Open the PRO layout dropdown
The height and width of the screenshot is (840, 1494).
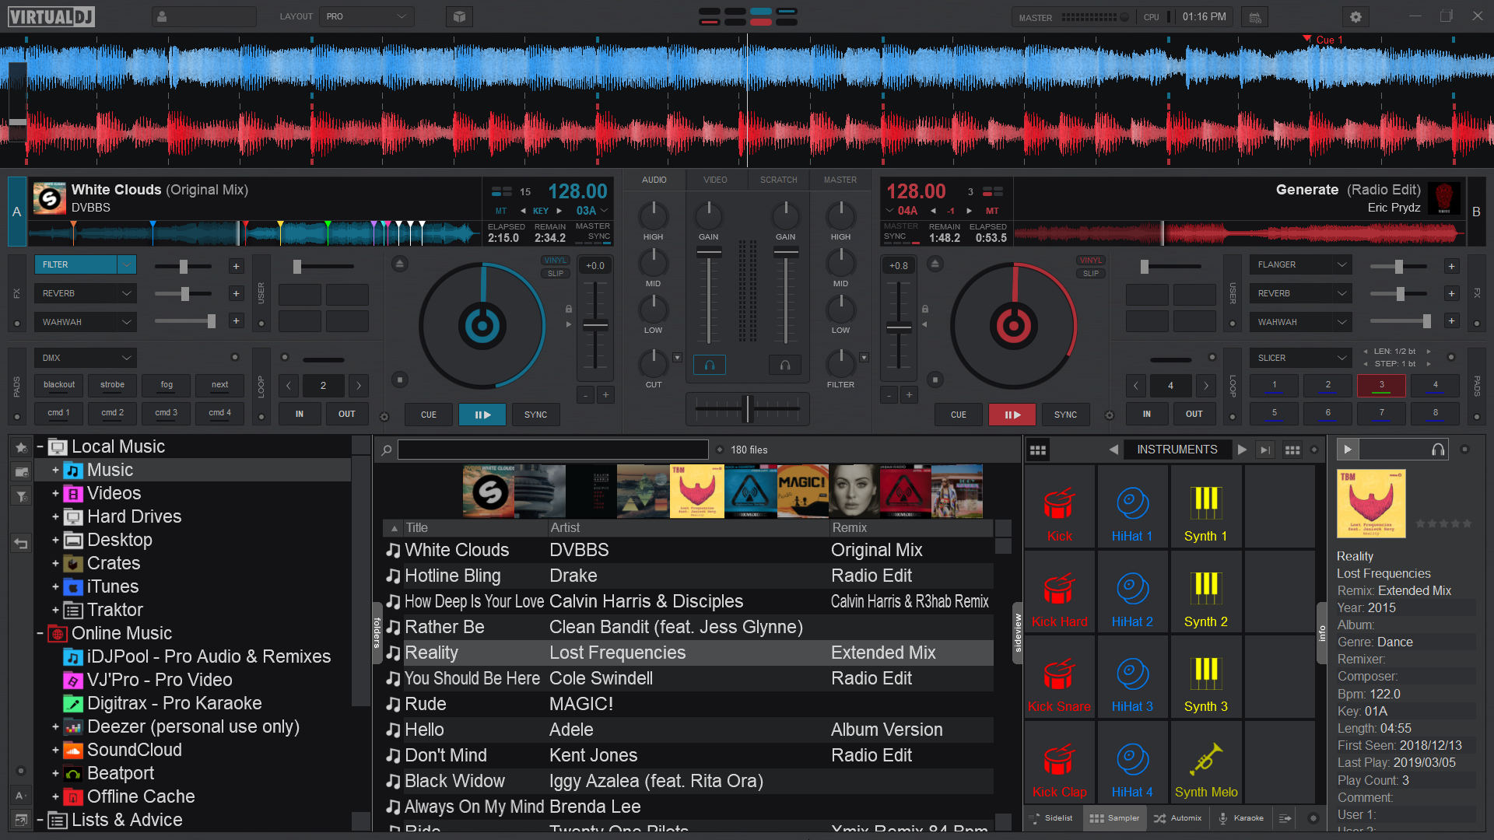point(366,16)
